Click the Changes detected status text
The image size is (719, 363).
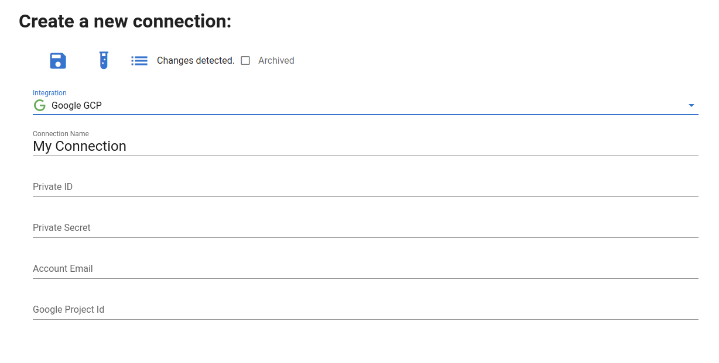196,61
